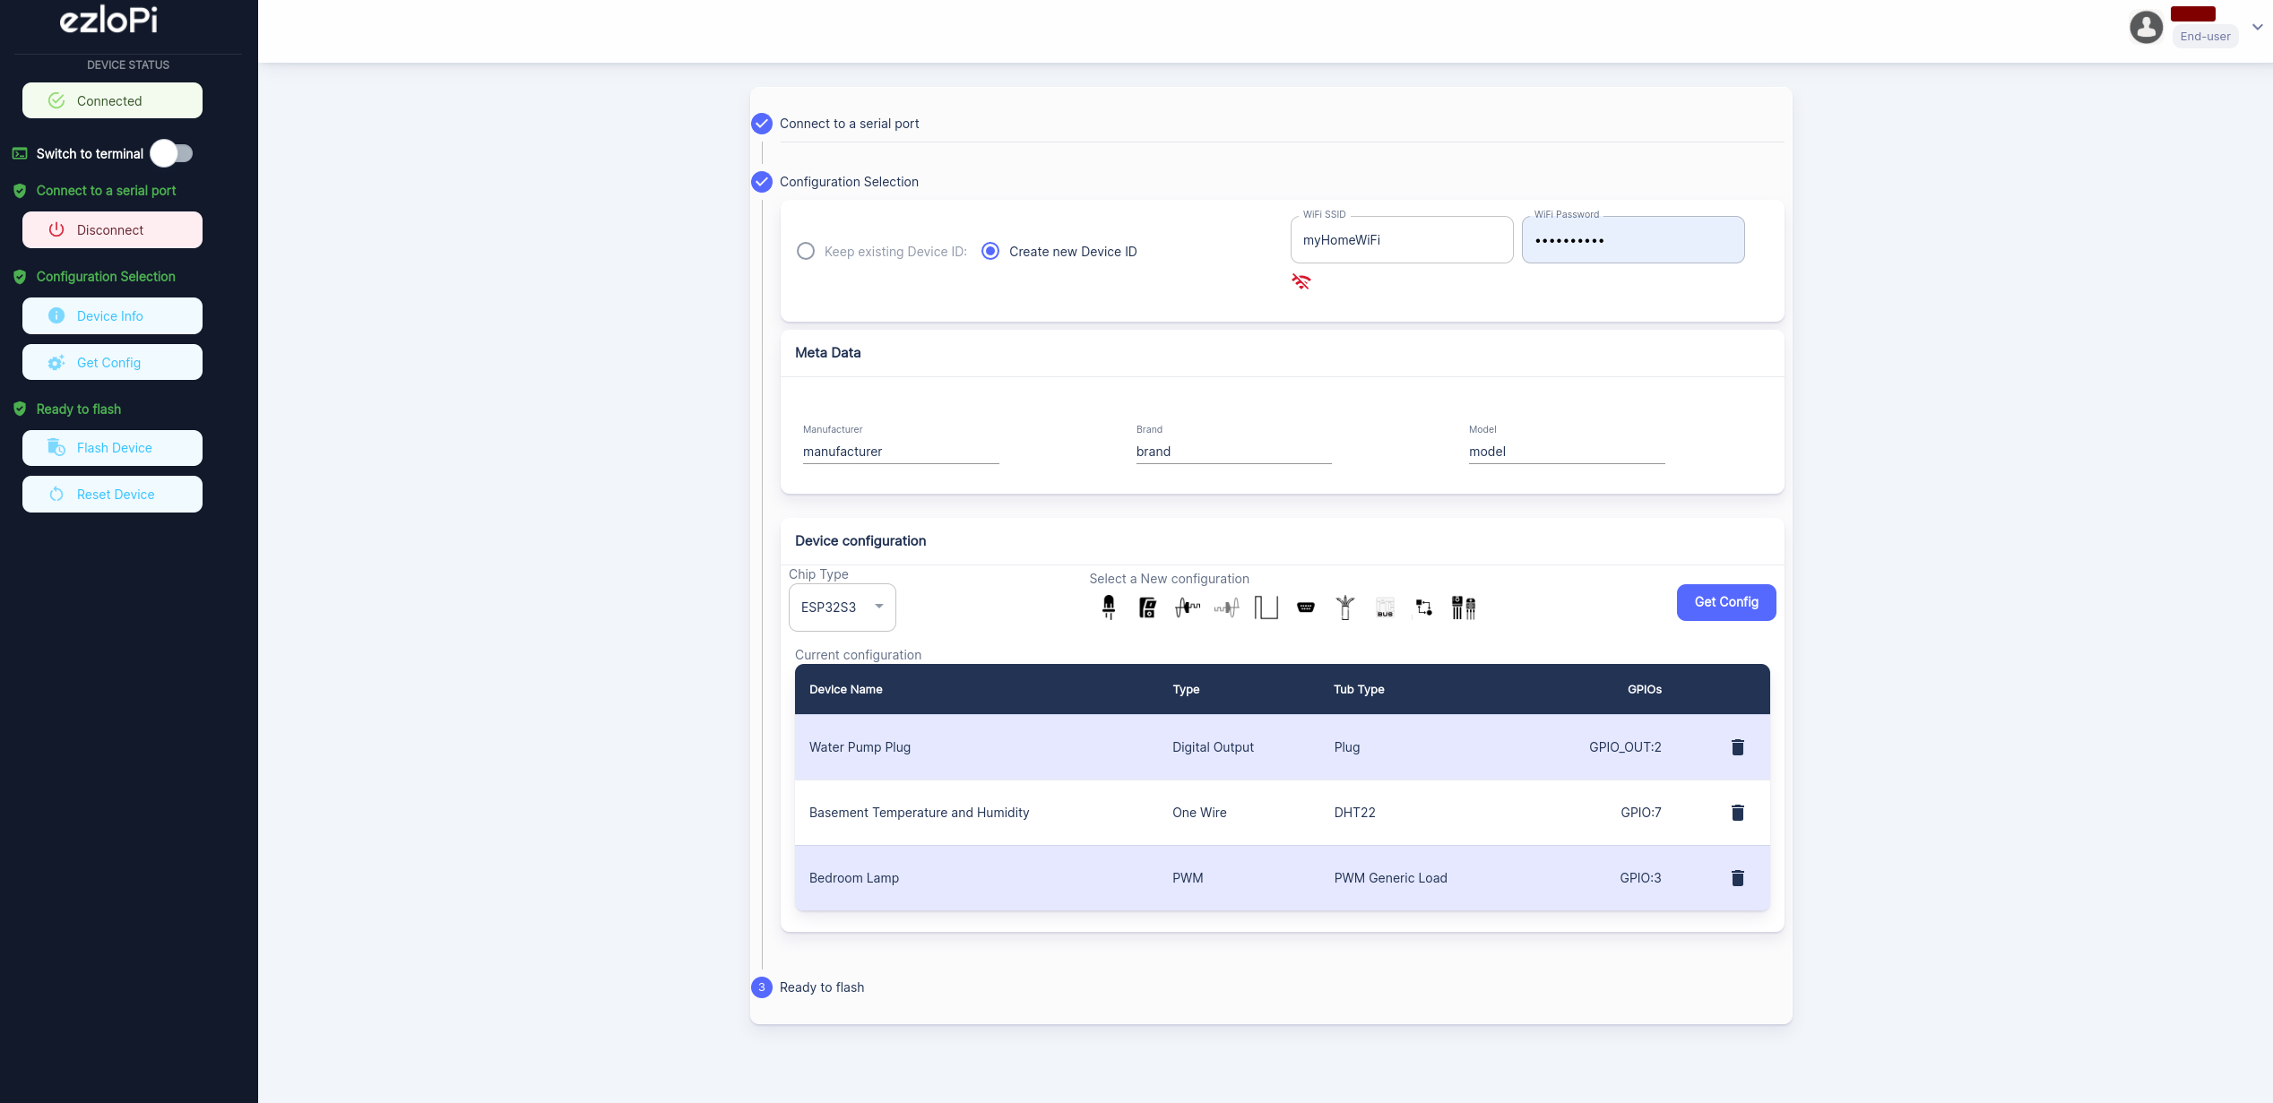Select the I2C BUS configuration icon
This screenshot has height=1103, width=2273.
(1385, 608)
